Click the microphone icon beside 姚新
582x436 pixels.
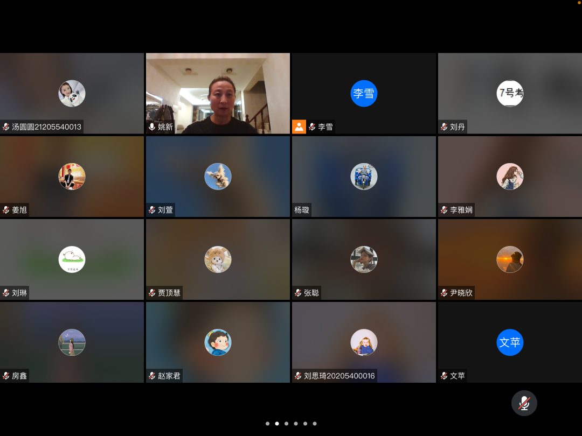click(x=152, y=127)
